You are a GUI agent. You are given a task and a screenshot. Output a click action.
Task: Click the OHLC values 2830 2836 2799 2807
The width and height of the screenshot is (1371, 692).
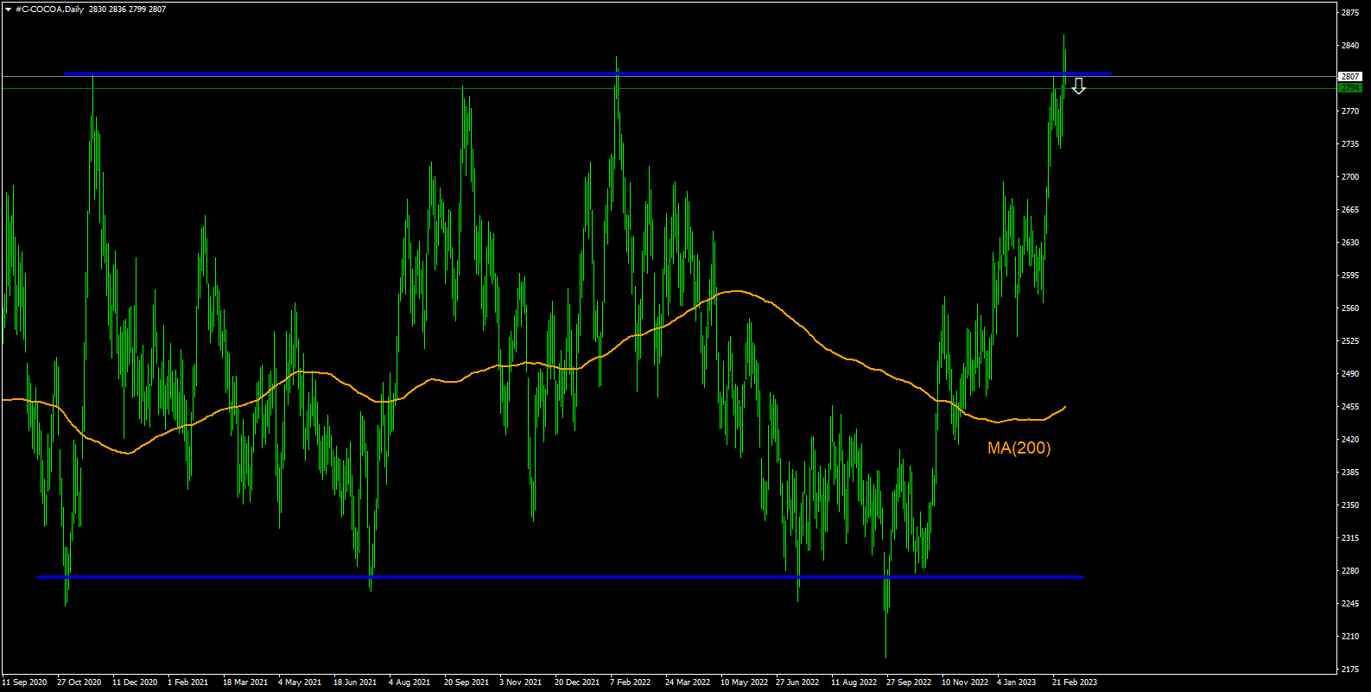point(127,10)
